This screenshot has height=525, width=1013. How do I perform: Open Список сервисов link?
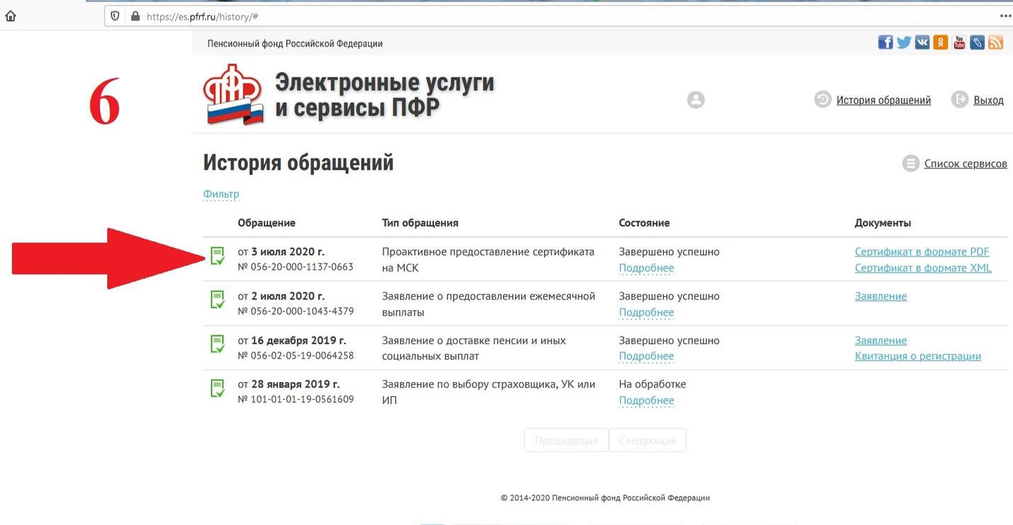(x=965, y=163)
